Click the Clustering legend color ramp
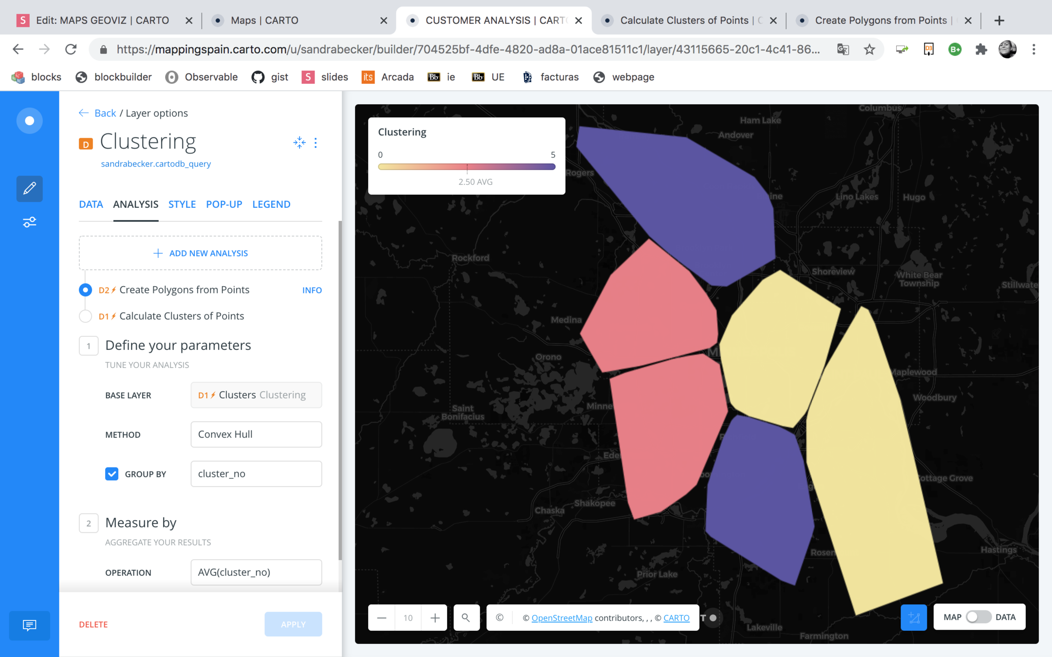The image size is (1052, 657). click(x=466, y=167)
